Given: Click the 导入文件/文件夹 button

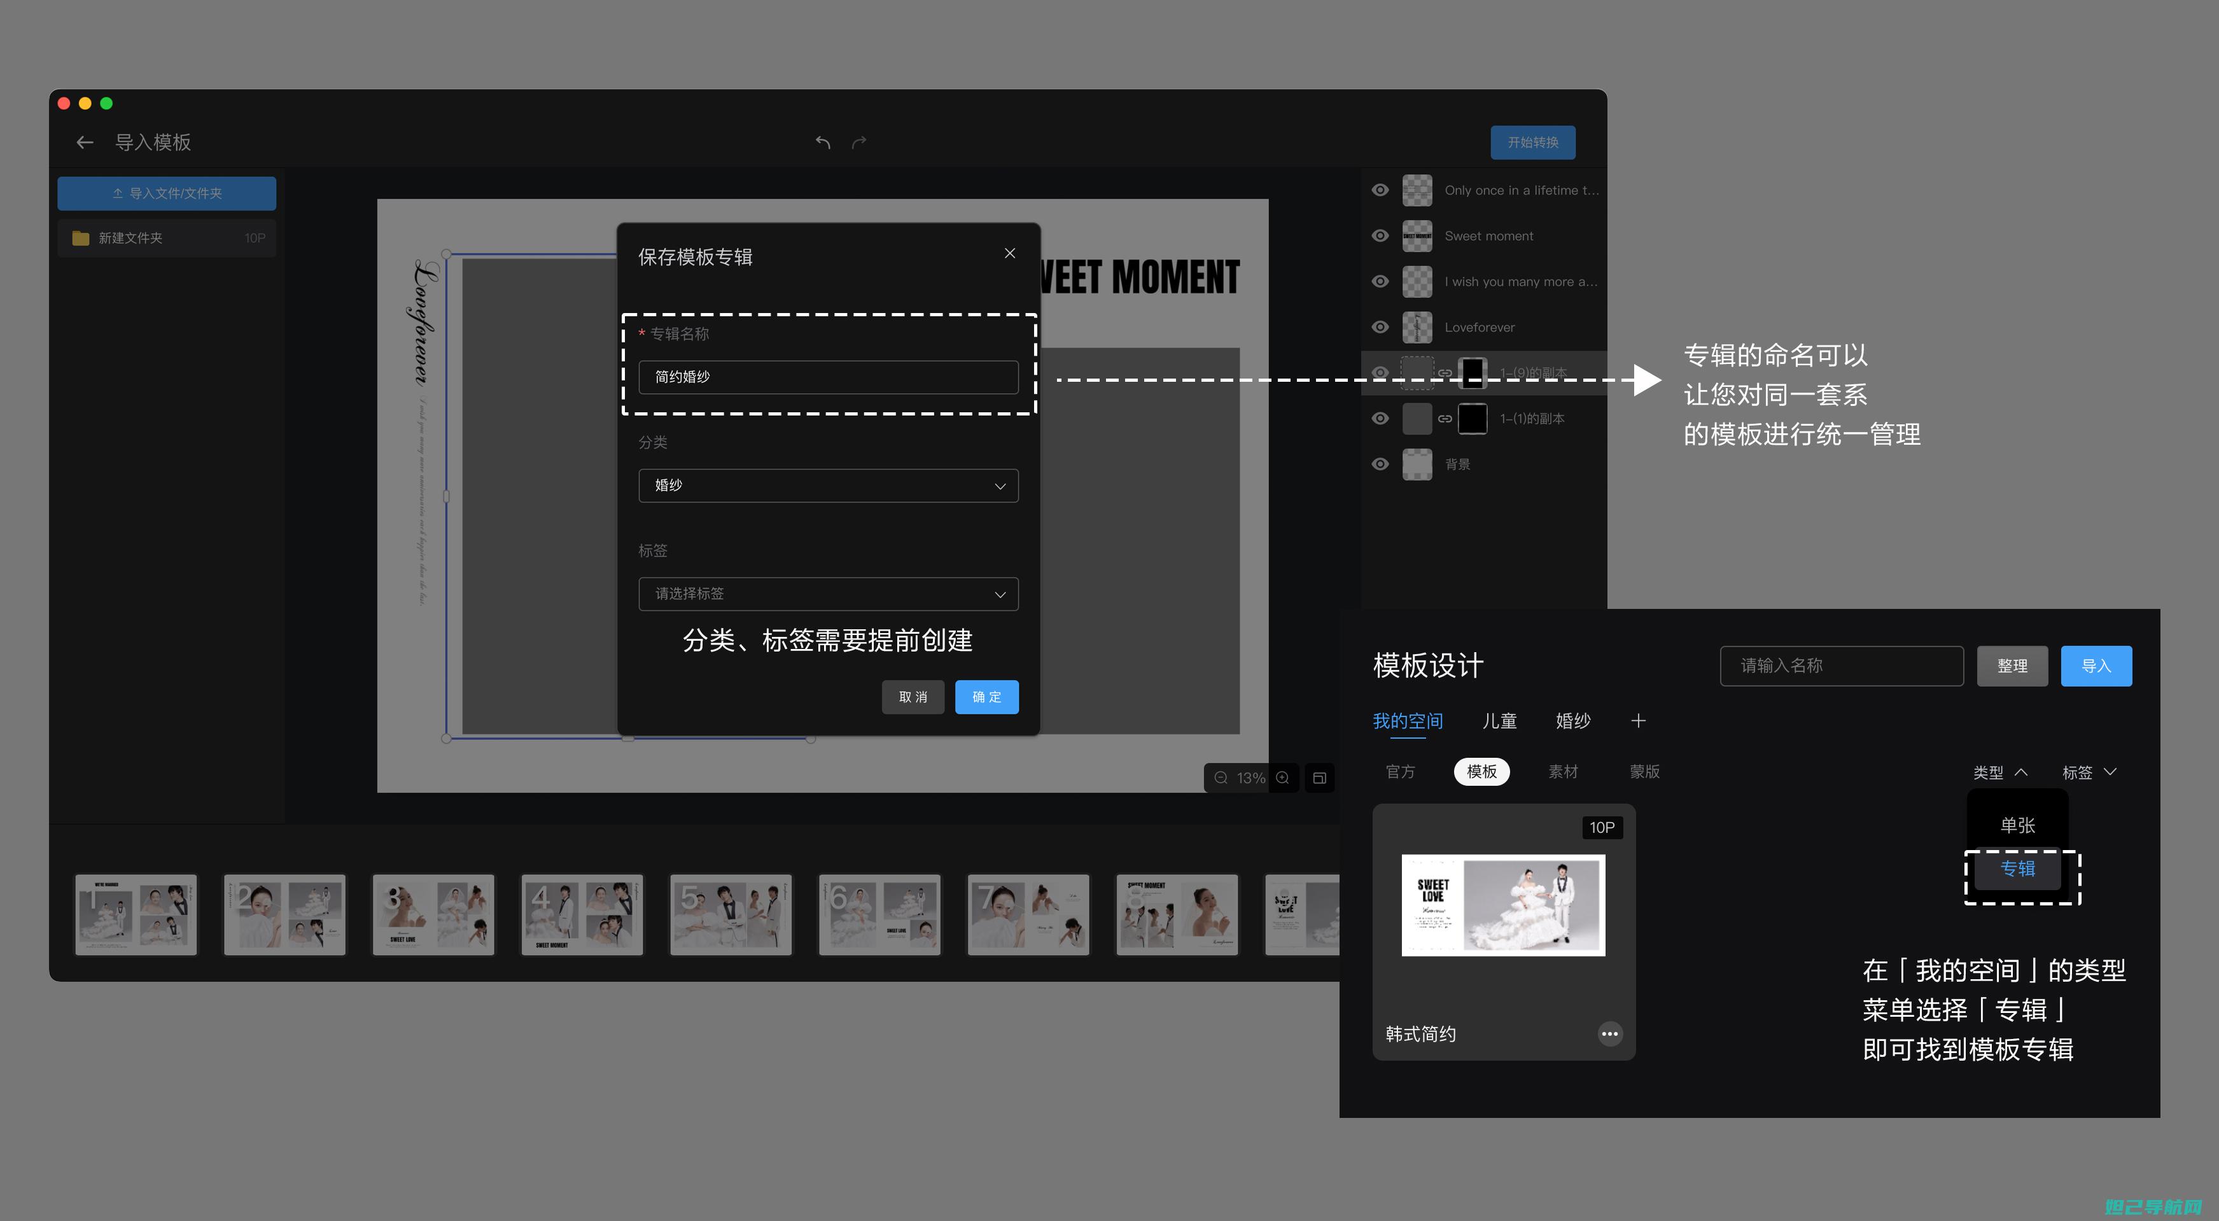Looking at the screenshot, I should 167,193.
